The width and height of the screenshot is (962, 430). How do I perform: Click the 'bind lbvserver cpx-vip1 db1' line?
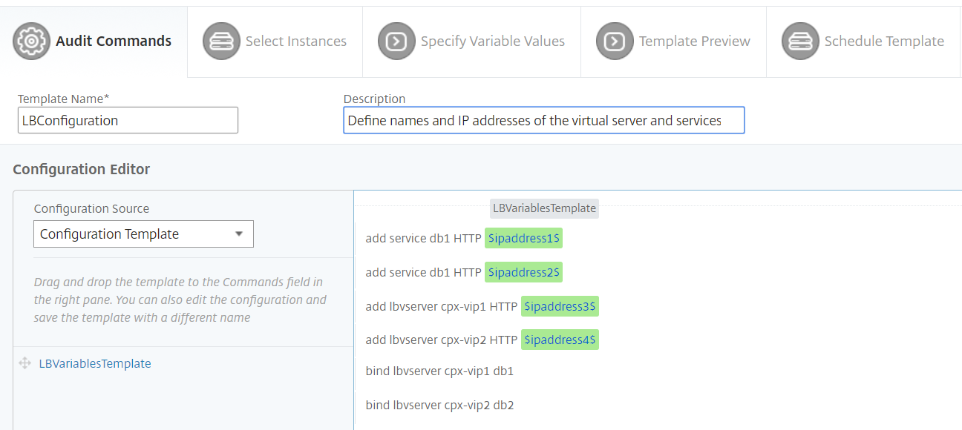coord(439,371)
